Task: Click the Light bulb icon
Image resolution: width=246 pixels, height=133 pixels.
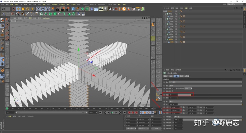Action: (x=106, y=9)
